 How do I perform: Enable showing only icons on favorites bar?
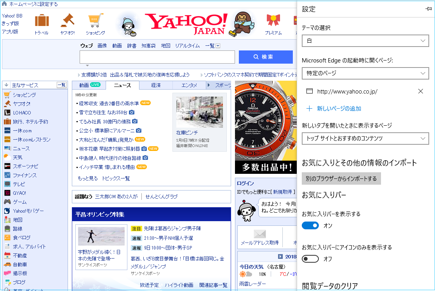click(310, 259)
